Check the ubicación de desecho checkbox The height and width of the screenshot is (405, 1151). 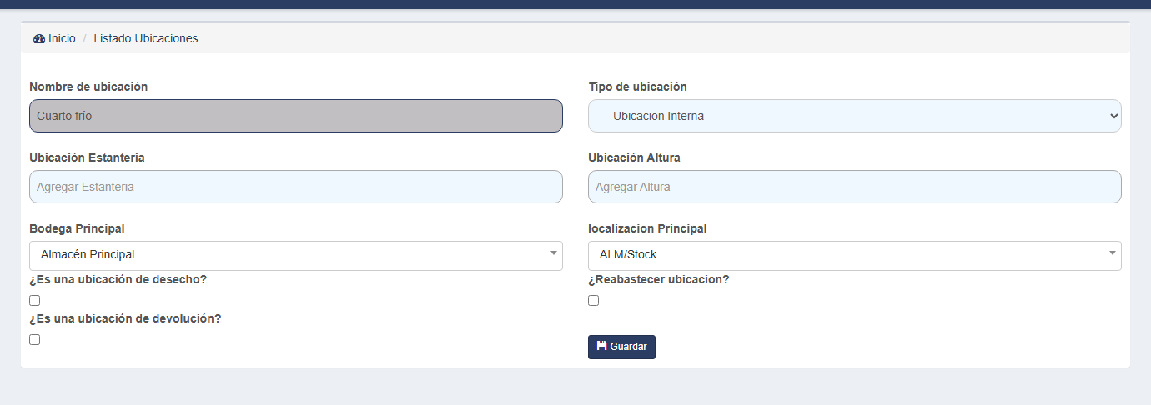point(35,301)
